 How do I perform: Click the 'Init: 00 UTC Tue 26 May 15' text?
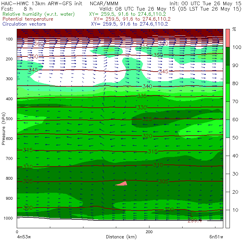click(205, 3)
